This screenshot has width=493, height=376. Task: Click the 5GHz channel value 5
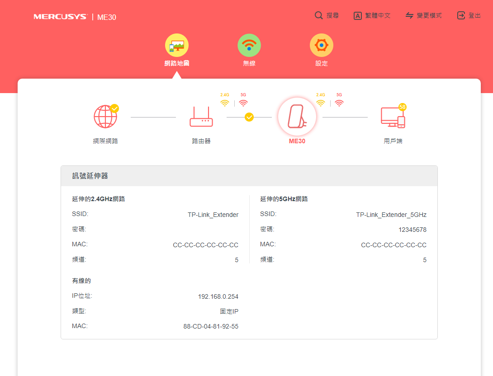coord(425,260)
